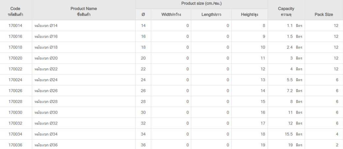Image resolution: width=343 pixels, height=149 pixels.
Task: Select product code 170014
Action: pyautogui.click(x=16, y=26)
